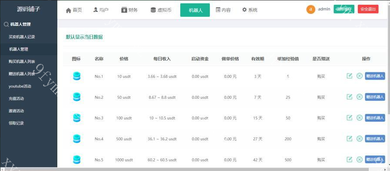The width and height of the screenshot is (390, 171).
Task: Open the 系统 system tab
Action: 250,10
